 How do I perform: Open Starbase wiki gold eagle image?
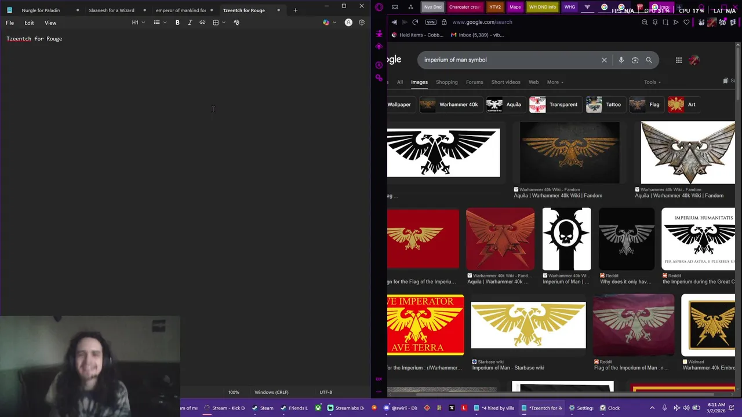(528, 325)
